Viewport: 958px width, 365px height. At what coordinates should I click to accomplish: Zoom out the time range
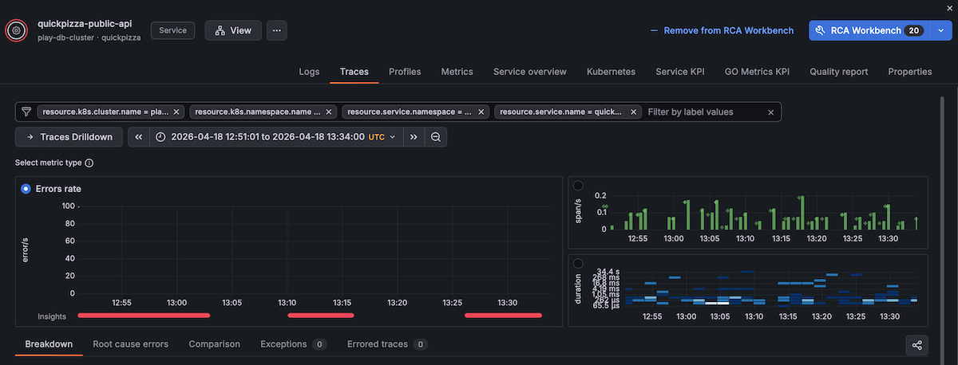tap(436, 137)
